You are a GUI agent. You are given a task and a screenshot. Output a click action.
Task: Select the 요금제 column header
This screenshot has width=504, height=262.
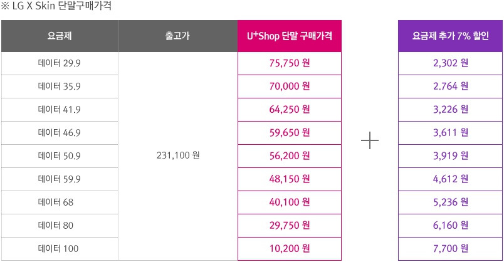(60, 36)
